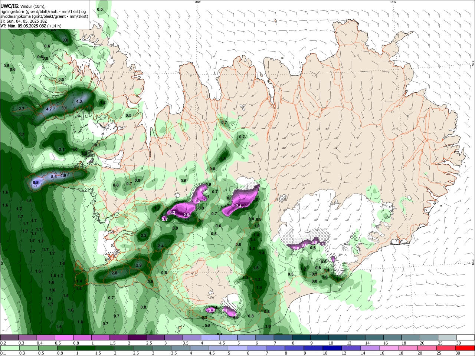Click the bright red rain legend swatch
This screenshot has height=356, width=475.
pyautogui.click(x=465, y=348)
